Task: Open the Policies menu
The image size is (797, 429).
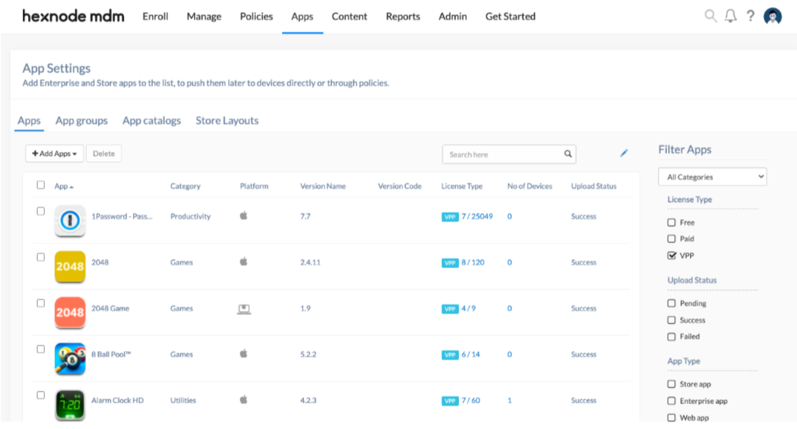Action: pyautogui.click(x=256, y=17)
